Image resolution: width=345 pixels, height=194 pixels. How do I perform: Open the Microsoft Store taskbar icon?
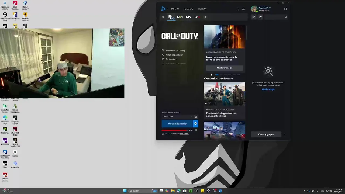click(185, 191)
